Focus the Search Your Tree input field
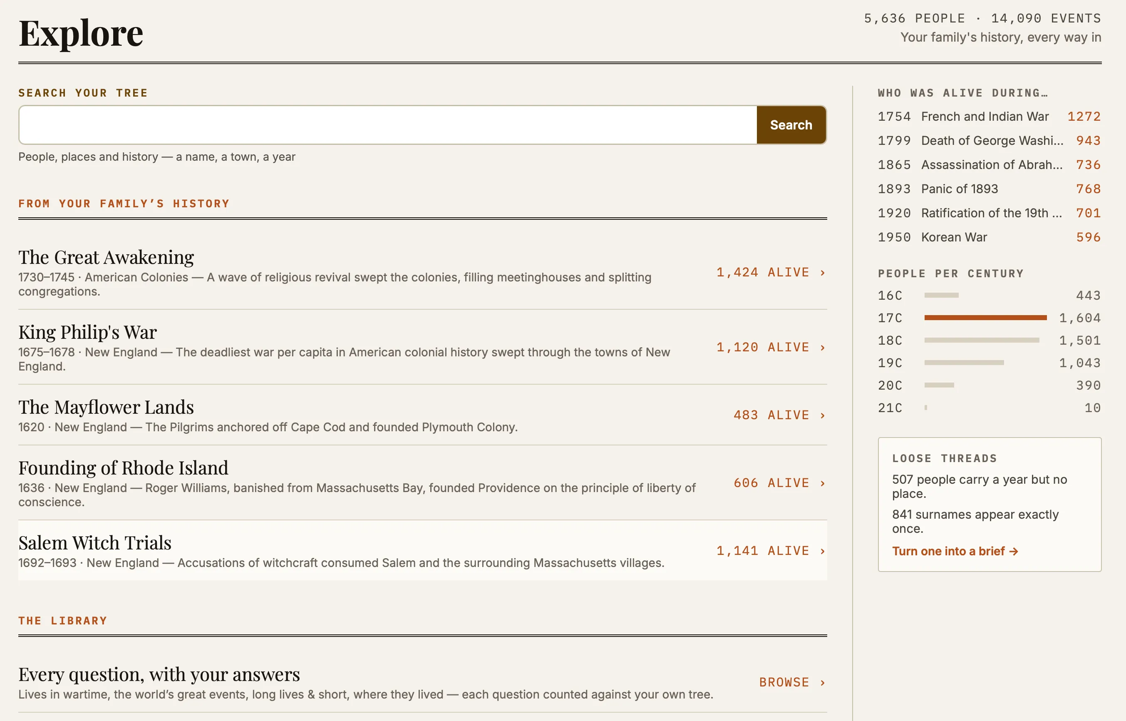 (x=387, y=125)
